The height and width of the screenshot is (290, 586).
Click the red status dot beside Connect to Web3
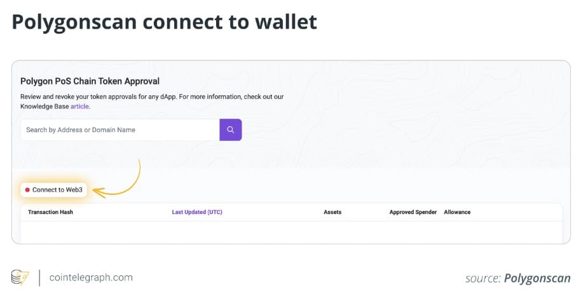(27, 190)
